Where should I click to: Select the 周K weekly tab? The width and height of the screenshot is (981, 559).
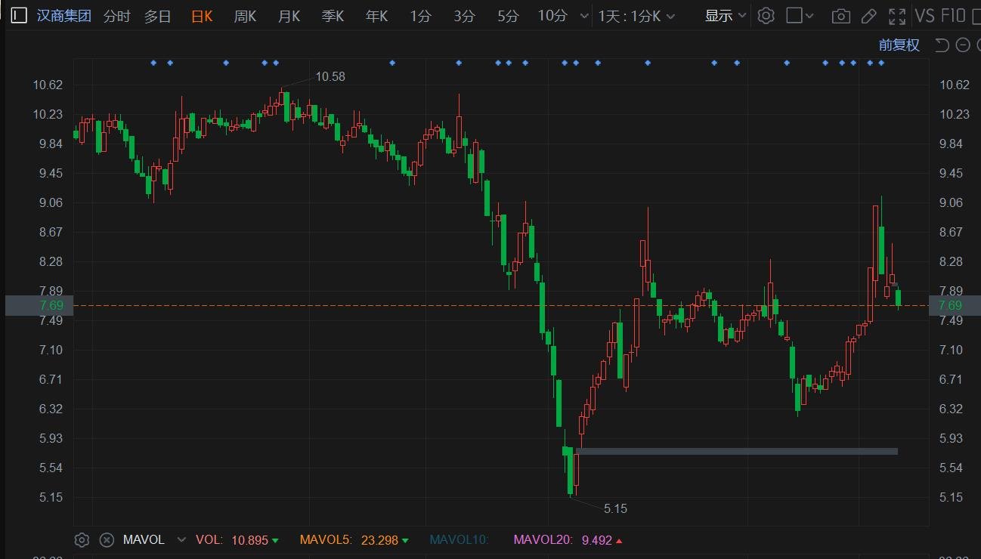(x=245, y=16)
